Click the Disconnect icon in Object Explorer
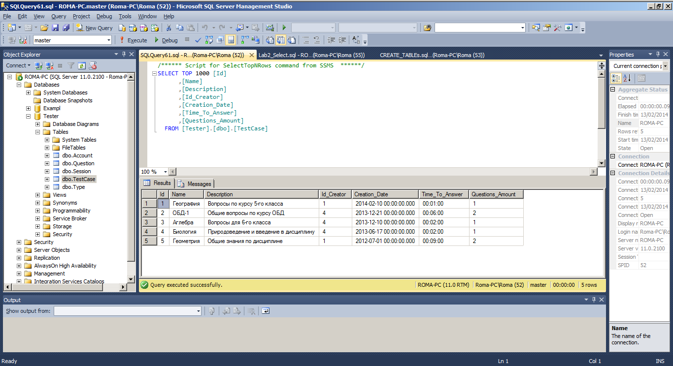The height and width of the screenshot is (366, 673). tap(49, 65)
